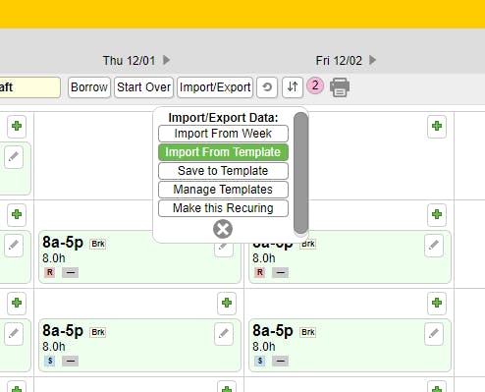The width and height of the screenshot is (485, 392).
Task: Open the Import/Export button menu
Action: [215, 87]
